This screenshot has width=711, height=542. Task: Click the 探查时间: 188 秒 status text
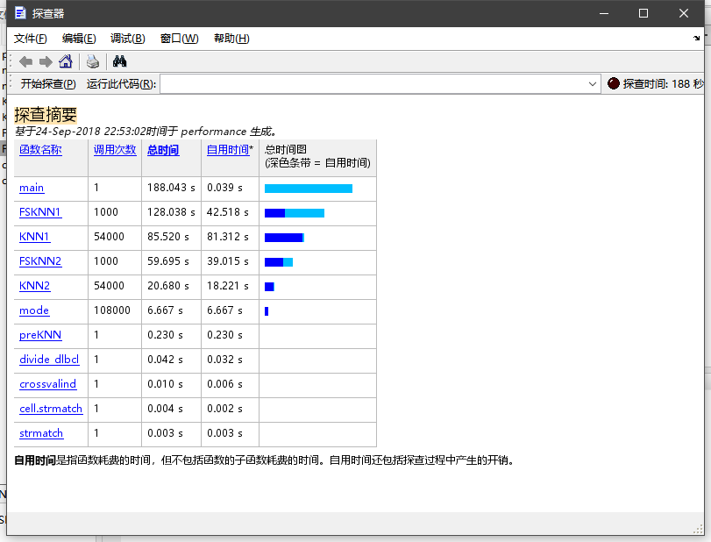pos(664,84)
